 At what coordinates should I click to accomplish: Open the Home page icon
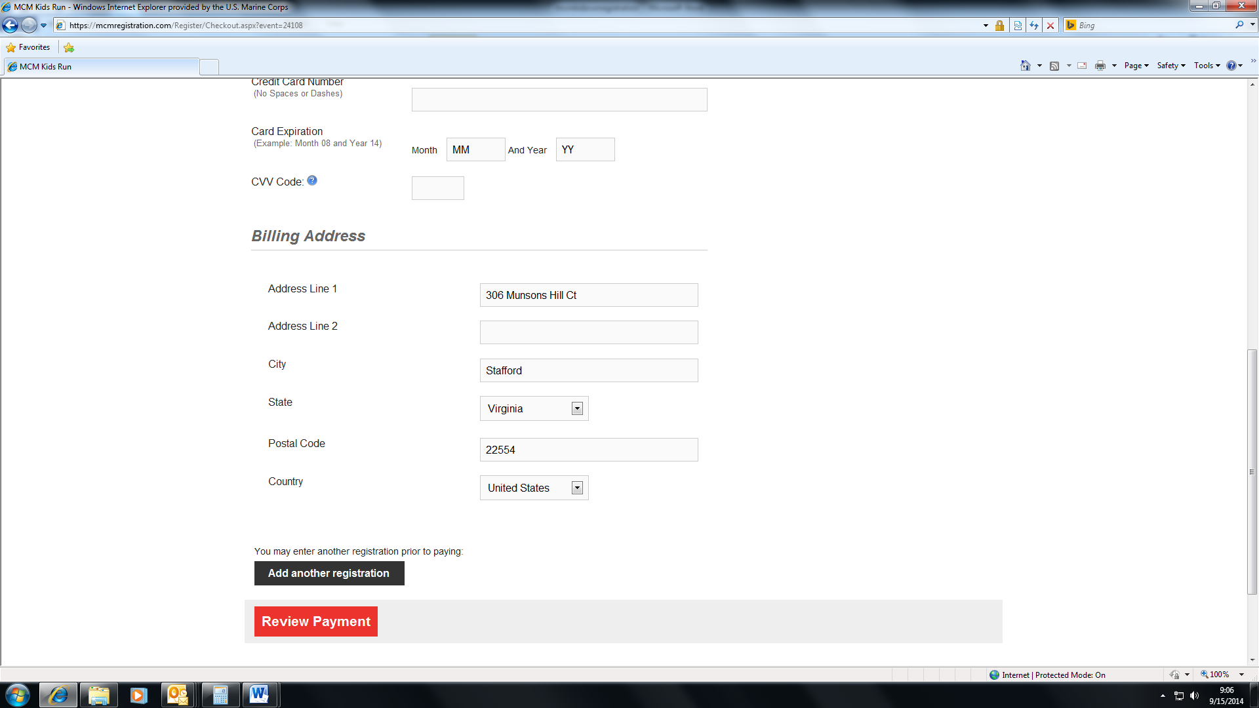tap(1026, 66)
